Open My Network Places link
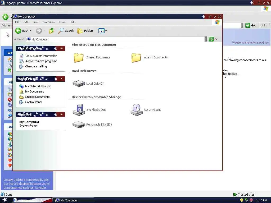Screen dimensions: 271x203 point(37,86)
